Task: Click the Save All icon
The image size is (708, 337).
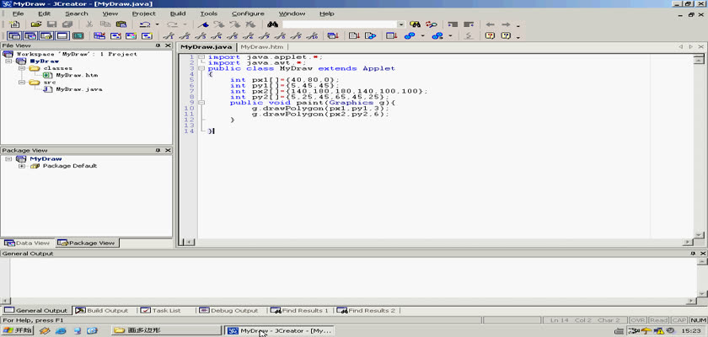Action: tap(67, 24)
